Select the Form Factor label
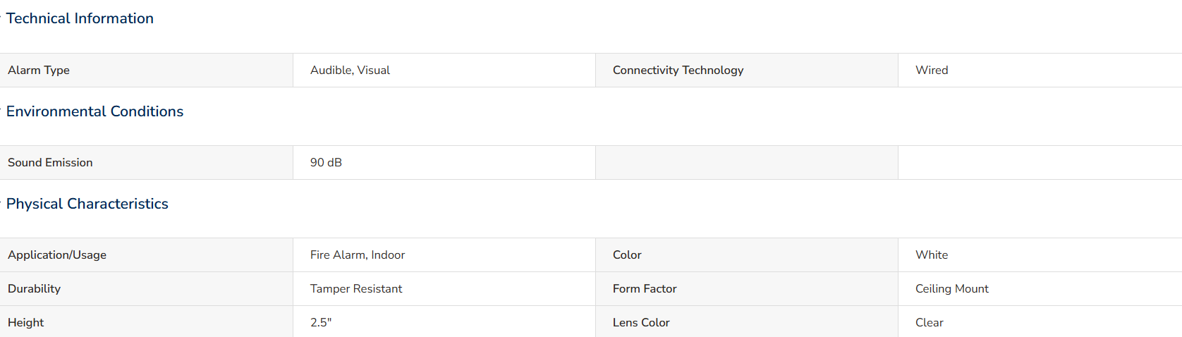1182x337 pixels. [x=645, y=289]
